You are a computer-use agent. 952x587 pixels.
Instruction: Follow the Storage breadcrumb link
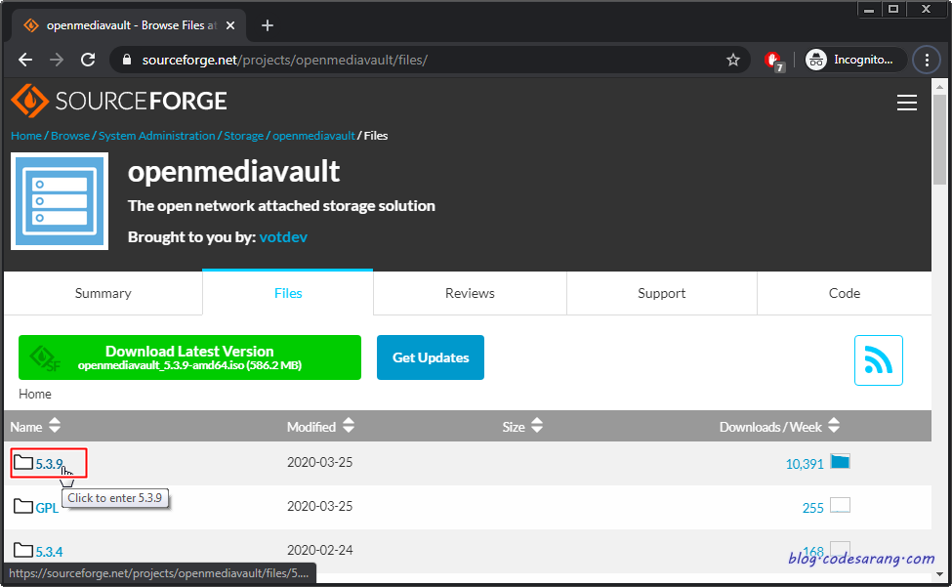[x=243, y=136]
